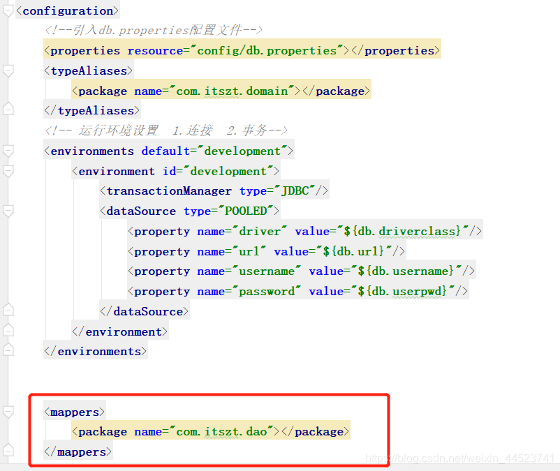Screen dimensions: 560x471
Task: Click the com.itszt.domain package name
Action: 232,91
